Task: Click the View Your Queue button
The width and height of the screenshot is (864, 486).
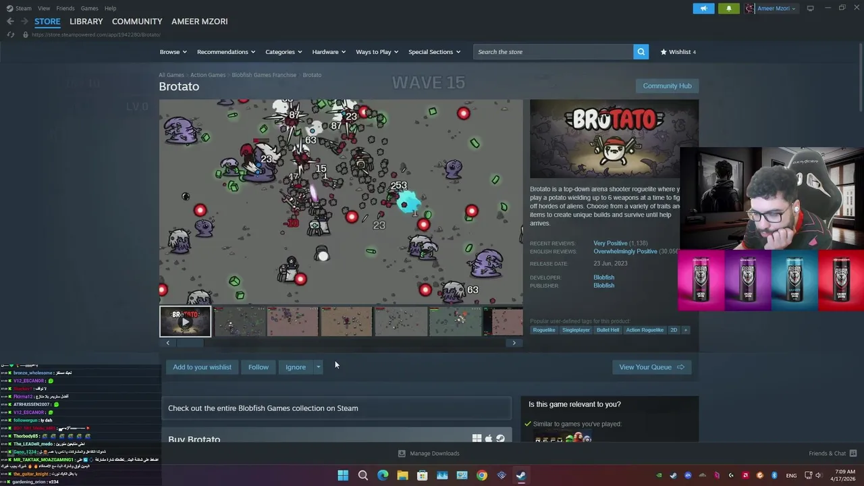Action: 651,367
